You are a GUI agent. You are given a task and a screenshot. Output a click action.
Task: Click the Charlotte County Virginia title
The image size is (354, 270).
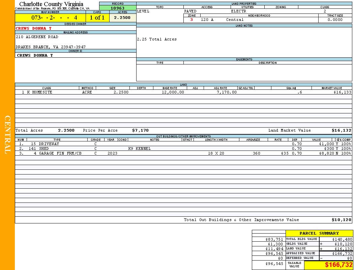pyautogui.click(x=51, y=4)
